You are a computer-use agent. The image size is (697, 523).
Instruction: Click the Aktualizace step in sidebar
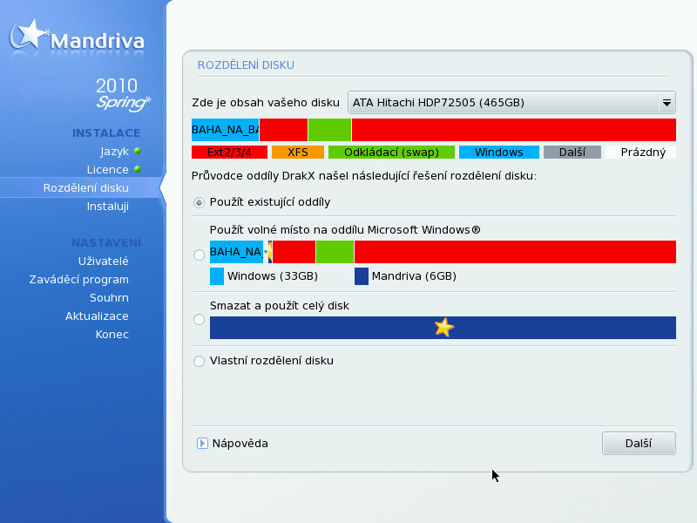click(x=97, y=316)
